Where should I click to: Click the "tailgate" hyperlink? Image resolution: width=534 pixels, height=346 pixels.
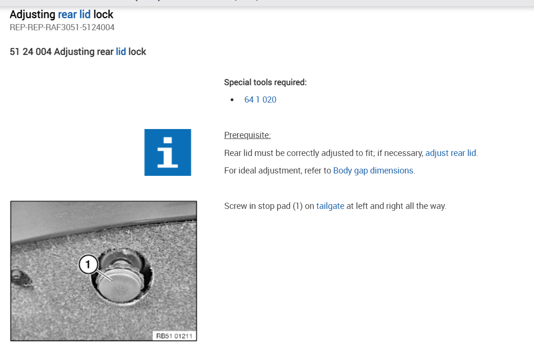[x=330, y=206]
